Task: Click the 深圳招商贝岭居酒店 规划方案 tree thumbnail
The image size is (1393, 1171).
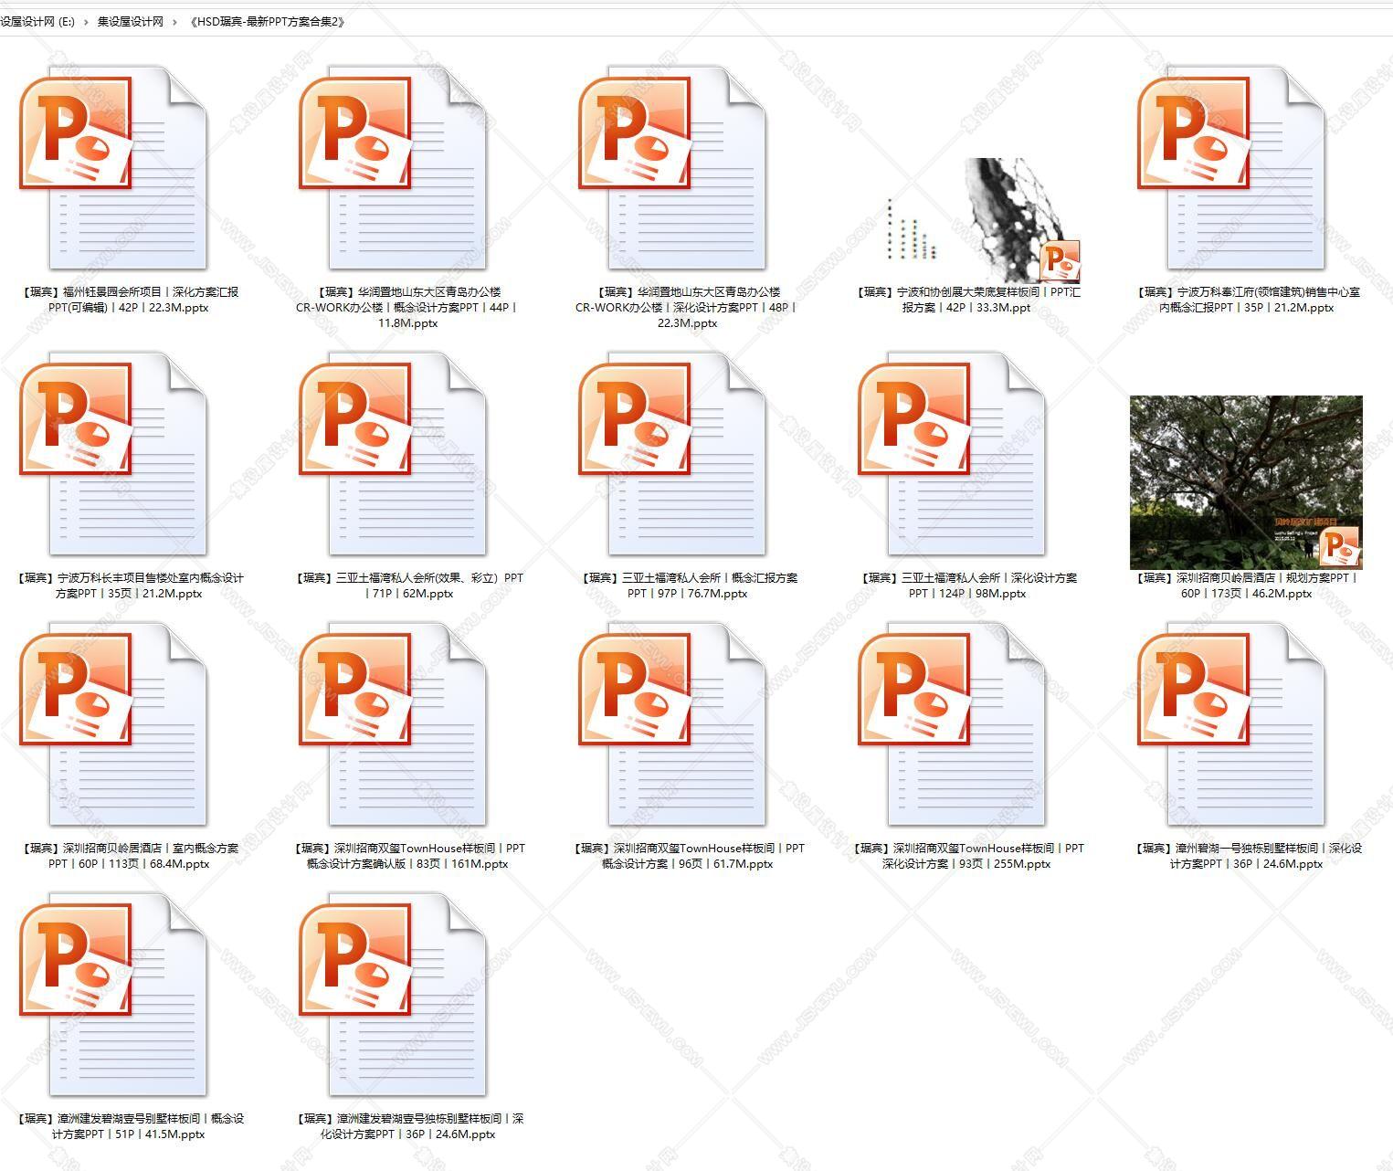Action: click(x=1246, y=482)
